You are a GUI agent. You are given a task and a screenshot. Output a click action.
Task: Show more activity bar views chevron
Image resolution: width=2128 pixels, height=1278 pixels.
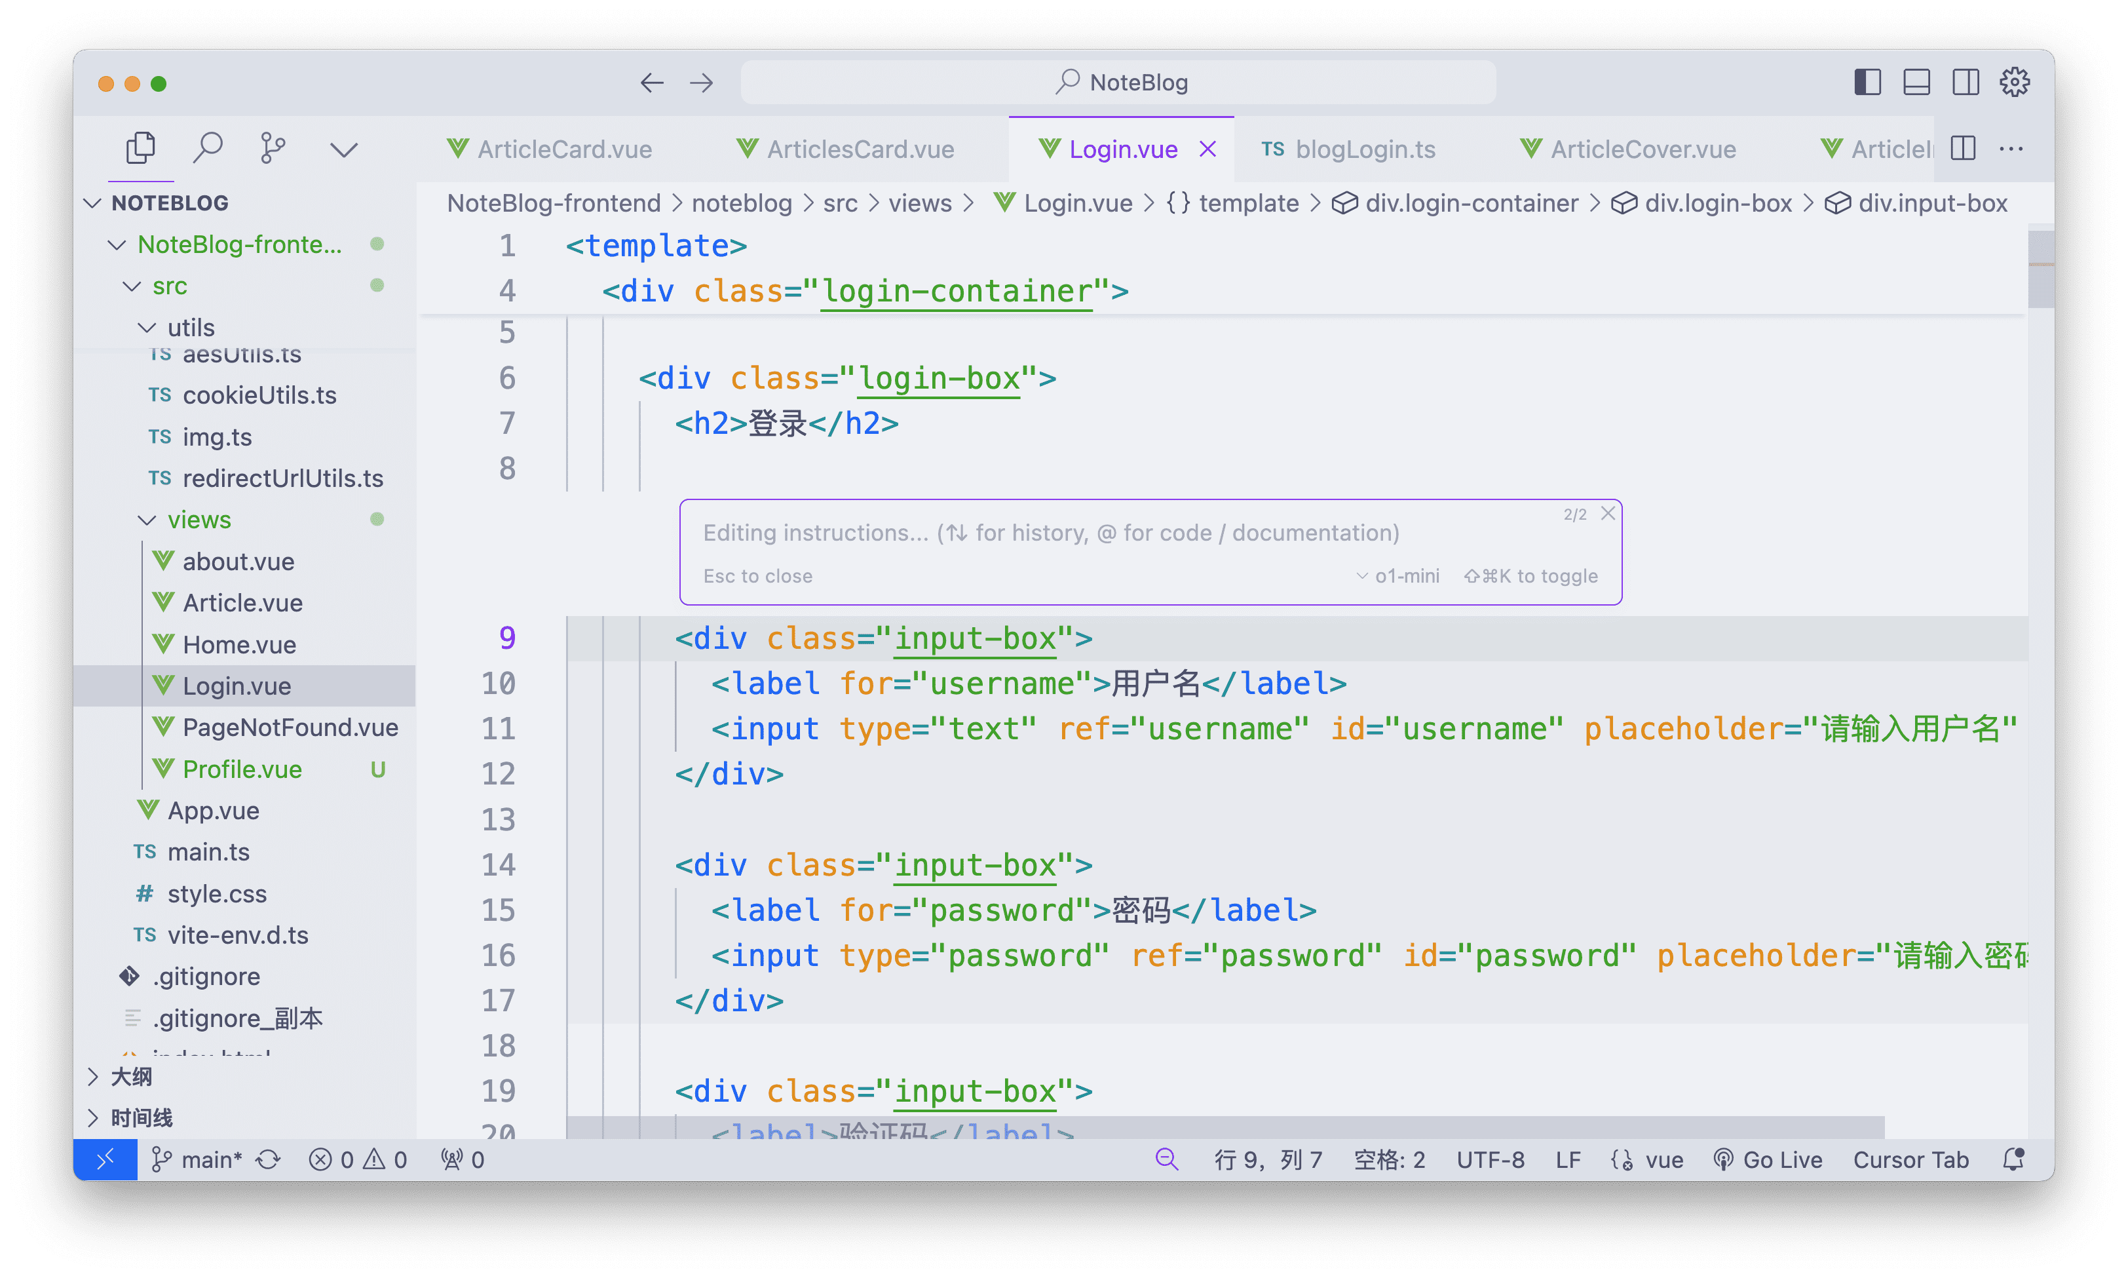343,150
